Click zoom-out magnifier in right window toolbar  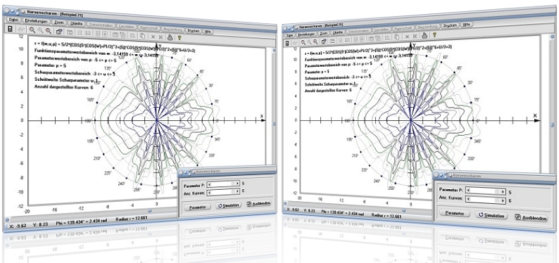[x=315, y=41]
